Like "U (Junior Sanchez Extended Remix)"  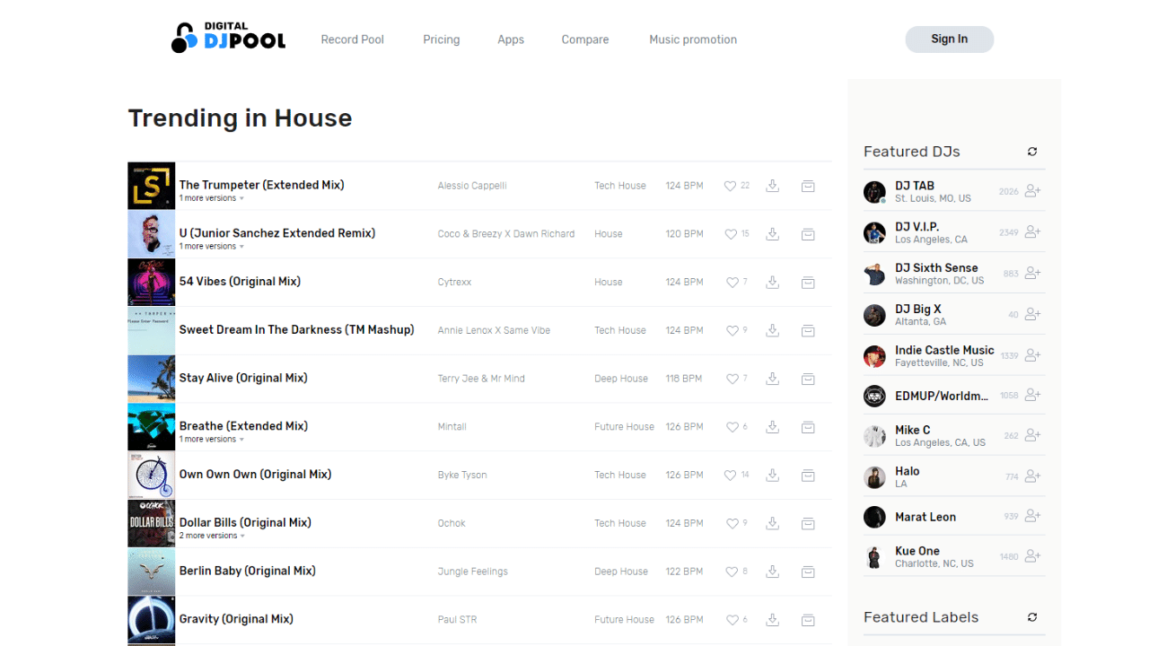(x=729, y=234)
